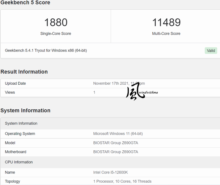Select the 11489 multi-core score number

(166, 23)
